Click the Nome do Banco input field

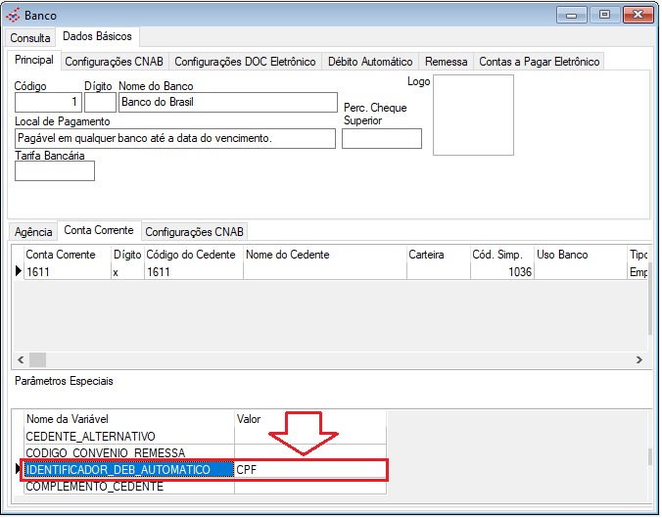226,102
